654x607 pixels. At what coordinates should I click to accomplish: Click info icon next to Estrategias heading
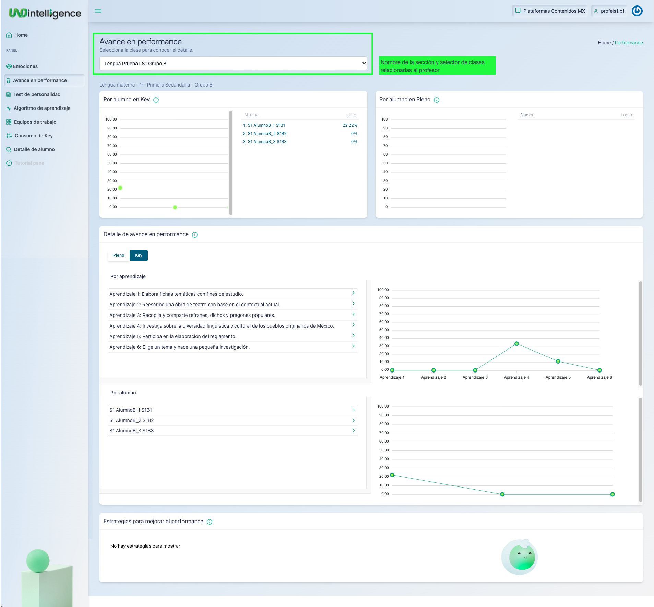210,522
